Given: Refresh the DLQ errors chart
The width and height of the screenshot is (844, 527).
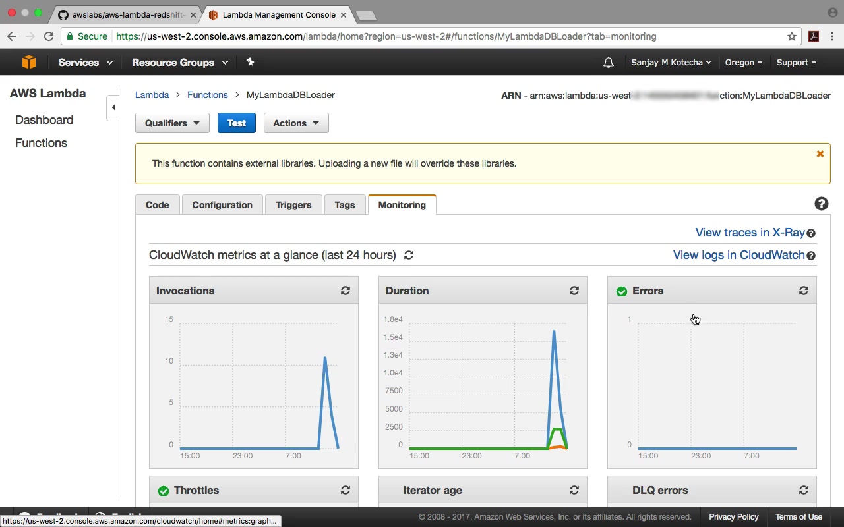Looking at the screenshot, I should point(804,490).
